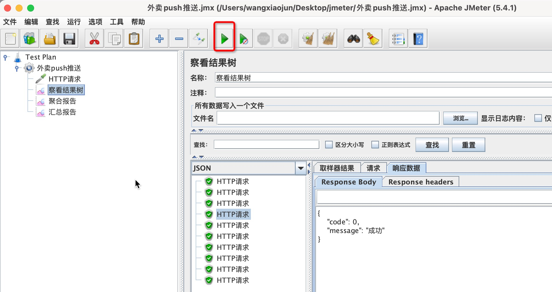Viewport: 552px width, 292px height.
Task: Click the Copy icon in the toolbar
Action: [x=114, y=38]
